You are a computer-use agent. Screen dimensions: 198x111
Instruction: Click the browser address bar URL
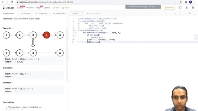[x=46, y=2]
